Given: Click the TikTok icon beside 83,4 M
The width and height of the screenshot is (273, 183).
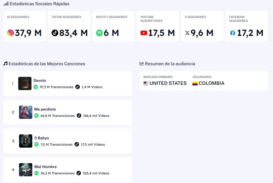Looking at the screenshot, I should [55, 33].
